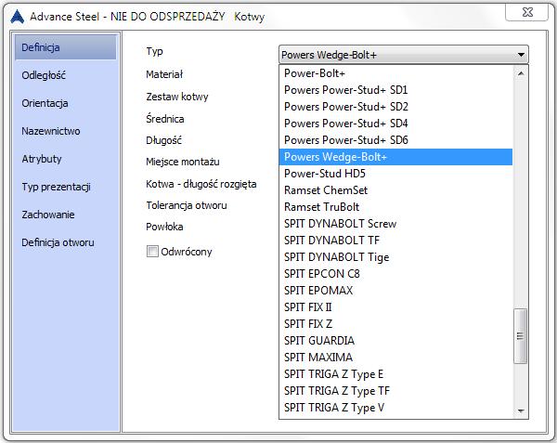Choose Power-Stud HD5 anchor type

pyautogui.click(x=395, y=174)
